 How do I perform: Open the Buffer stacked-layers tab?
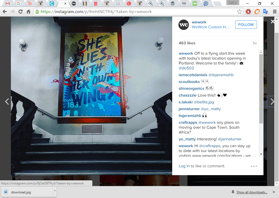[x=172, y=3]
